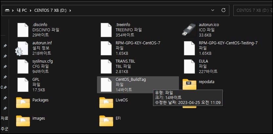Click the CENTOS 7 X8 (D:) search box
Viewport: 273px width, 134px height.
pos(253,10)
